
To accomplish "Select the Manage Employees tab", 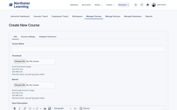I will 133,16.
